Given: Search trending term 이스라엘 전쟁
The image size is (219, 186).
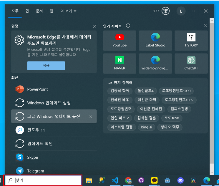Looking at the screenshot, I should 122,127.
